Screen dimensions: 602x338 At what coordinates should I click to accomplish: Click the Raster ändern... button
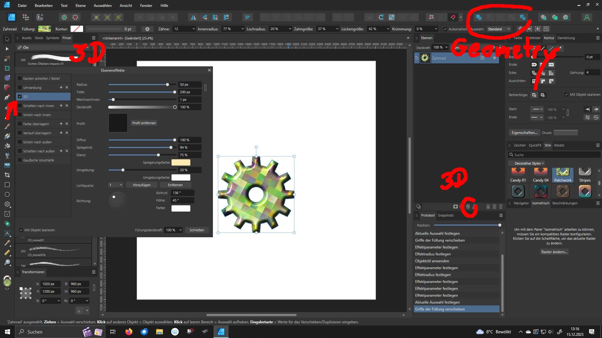click(x=554, y=252)
